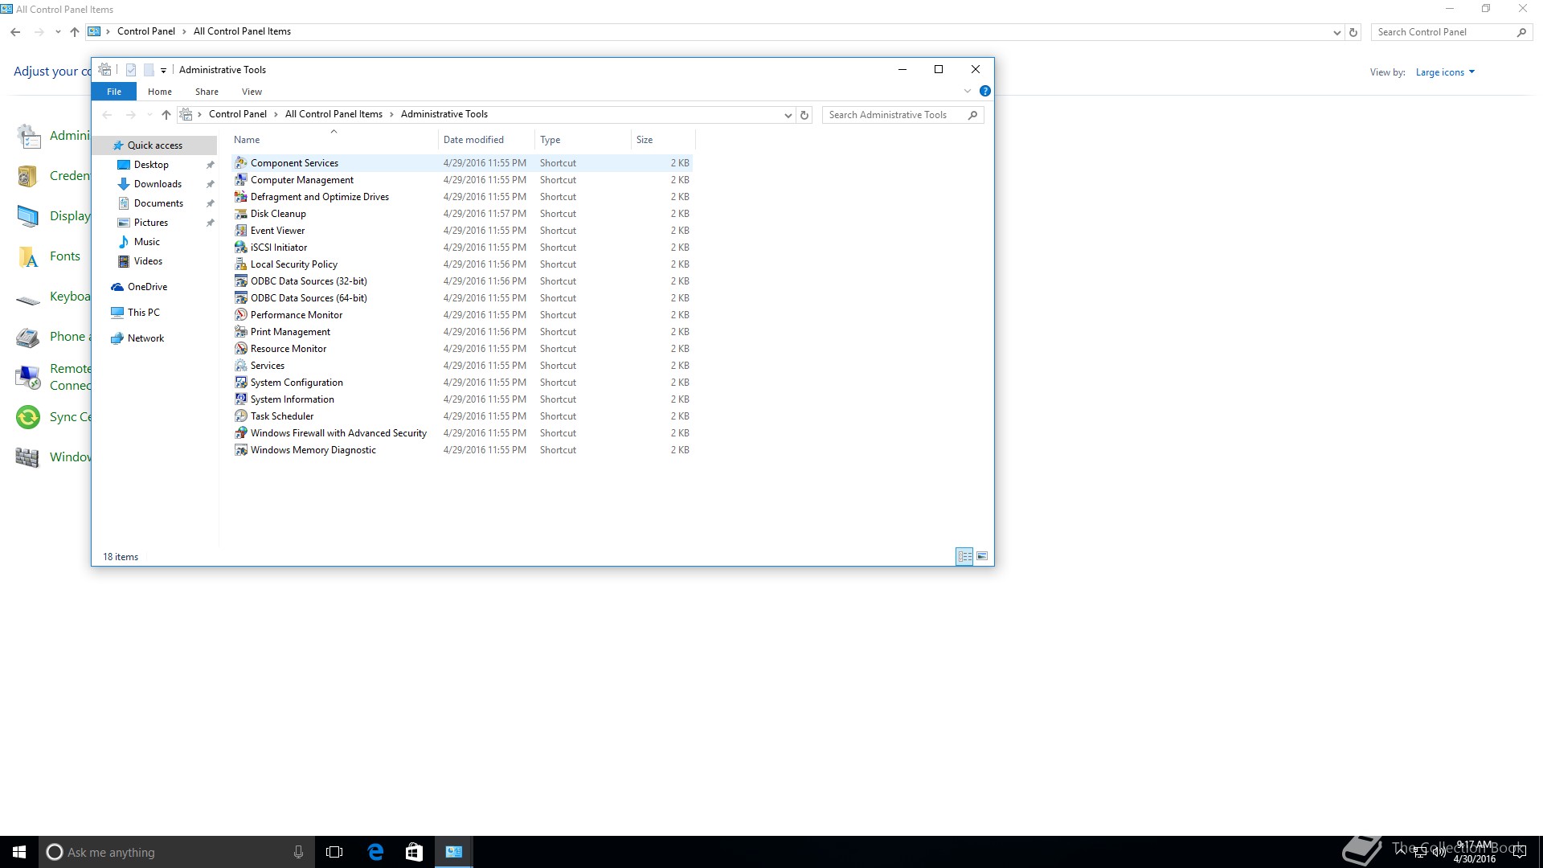Open Pictures in navigation pane

click(151, 223)
